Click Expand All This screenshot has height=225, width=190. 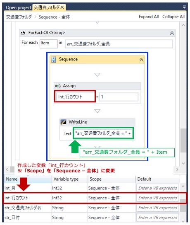(149, 17)
